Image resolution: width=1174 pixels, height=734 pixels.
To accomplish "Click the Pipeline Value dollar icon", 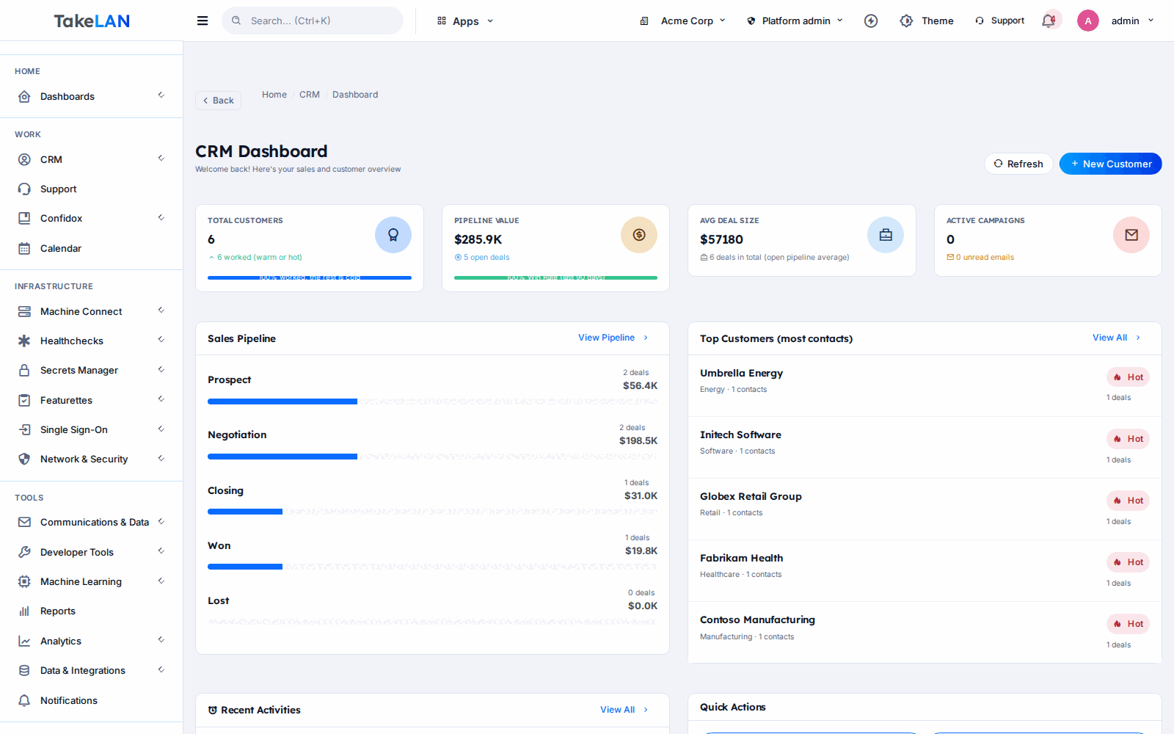I will [639, 235].
